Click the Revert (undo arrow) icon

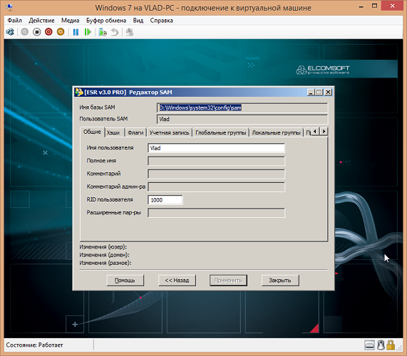115,32
